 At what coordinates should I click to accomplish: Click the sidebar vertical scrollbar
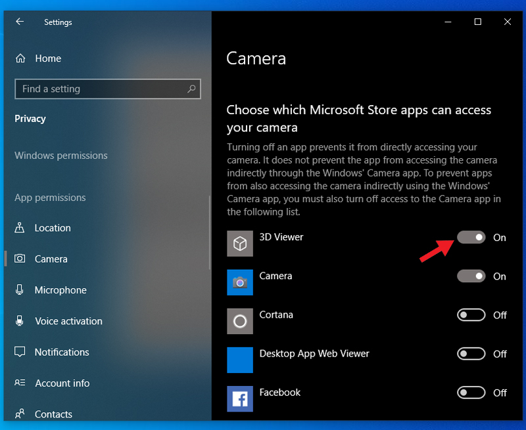click(209, 230)
